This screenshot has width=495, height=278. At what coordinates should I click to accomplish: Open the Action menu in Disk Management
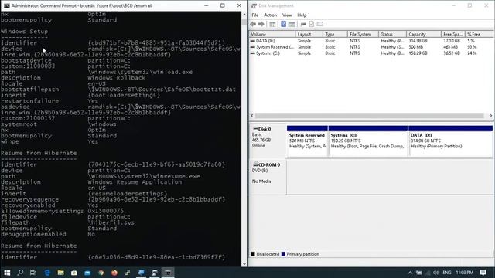tap(270, 15)
